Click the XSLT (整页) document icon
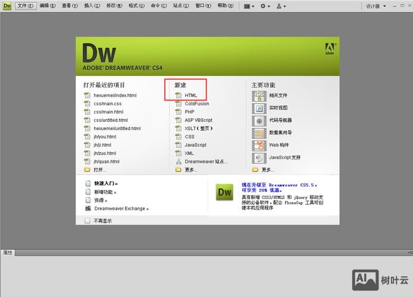 pos(179,128)
